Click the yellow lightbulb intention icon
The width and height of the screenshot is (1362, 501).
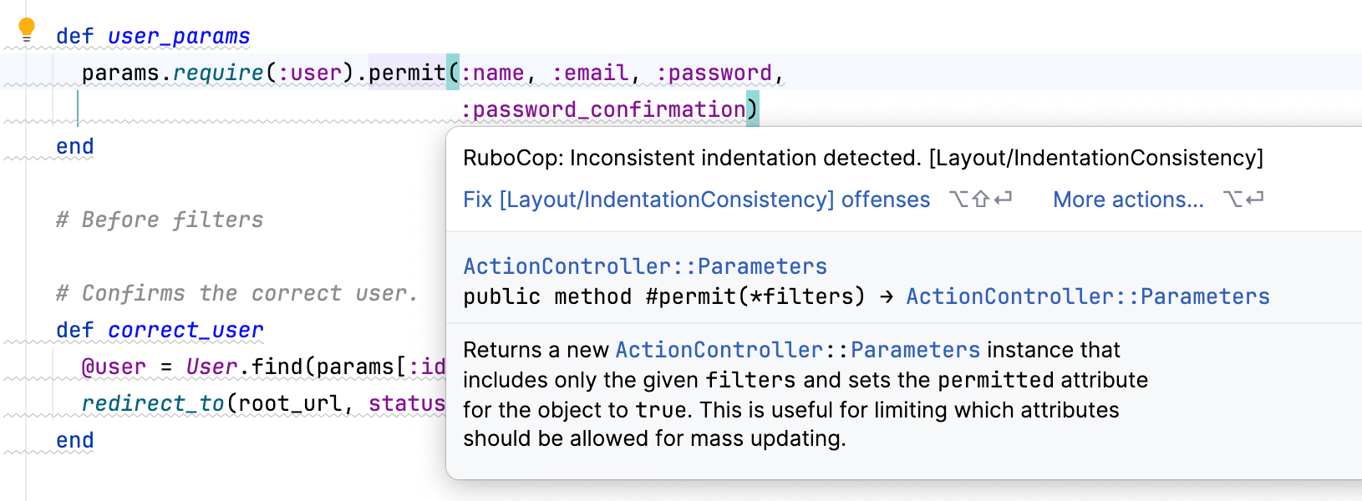(x=27, y=30)
